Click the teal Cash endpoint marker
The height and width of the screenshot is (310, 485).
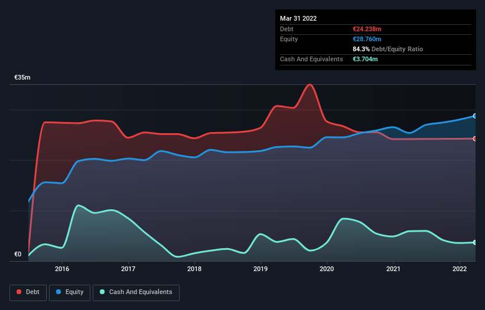[x=475, y=242]
